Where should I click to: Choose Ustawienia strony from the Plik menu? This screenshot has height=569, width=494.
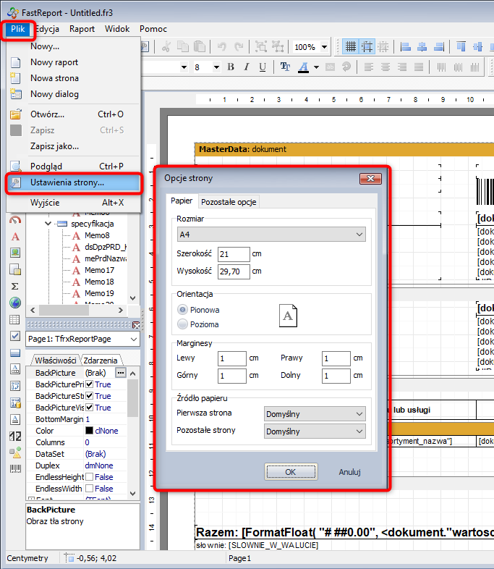pos(67,183)
